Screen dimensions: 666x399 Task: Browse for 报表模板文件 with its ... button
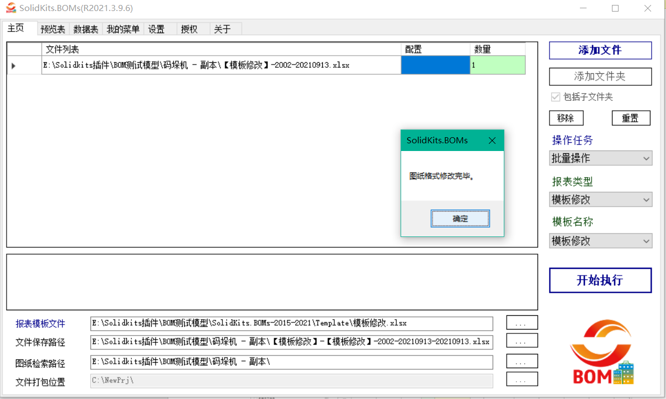tap(522, 323)
